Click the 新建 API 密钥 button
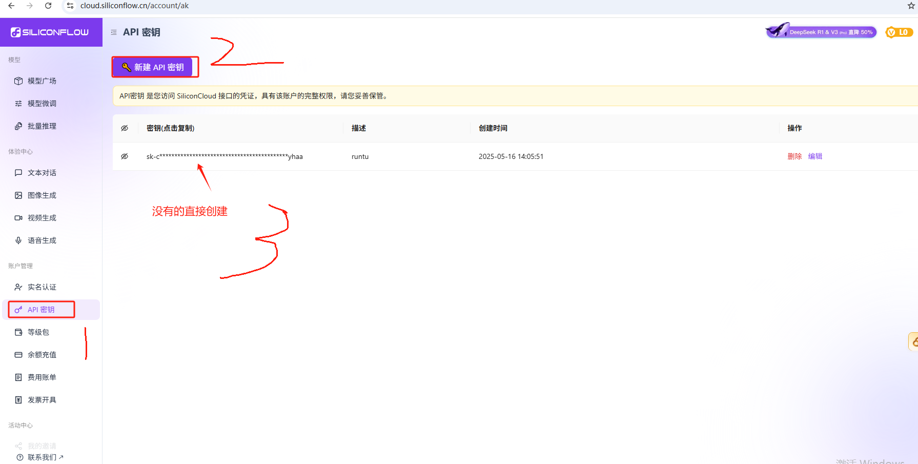 pos(153,67)
